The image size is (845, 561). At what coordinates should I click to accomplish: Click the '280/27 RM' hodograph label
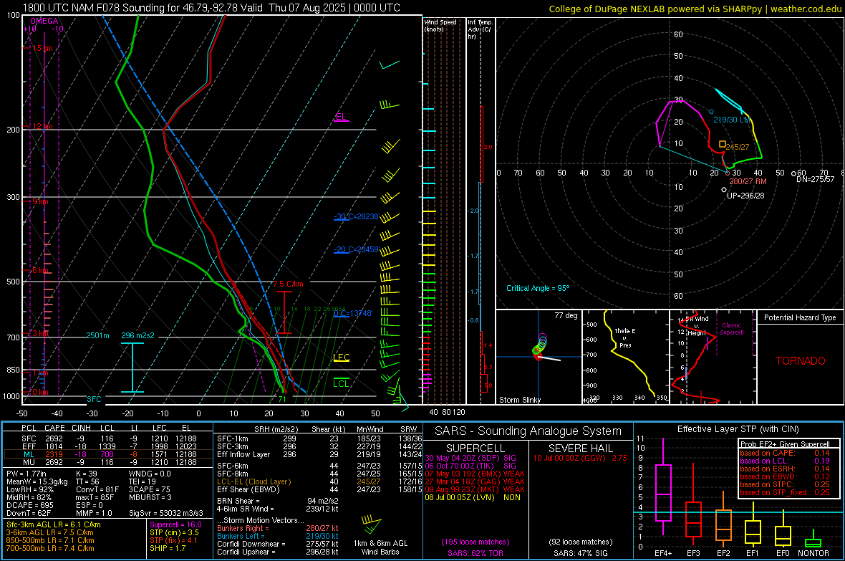click(748, 181)
